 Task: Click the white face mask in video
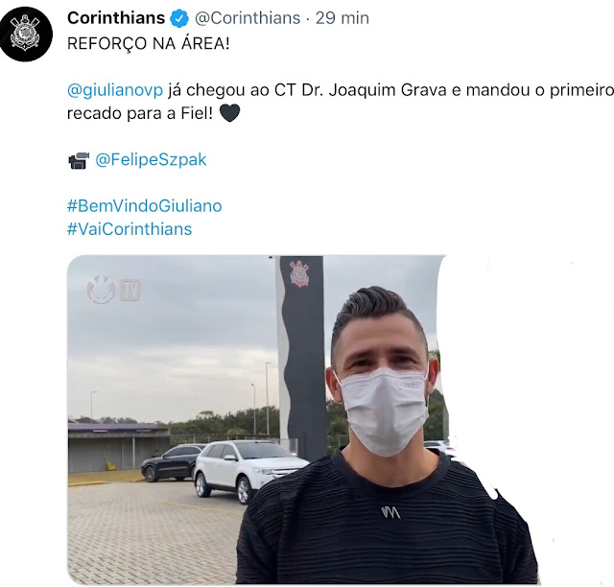384,411
